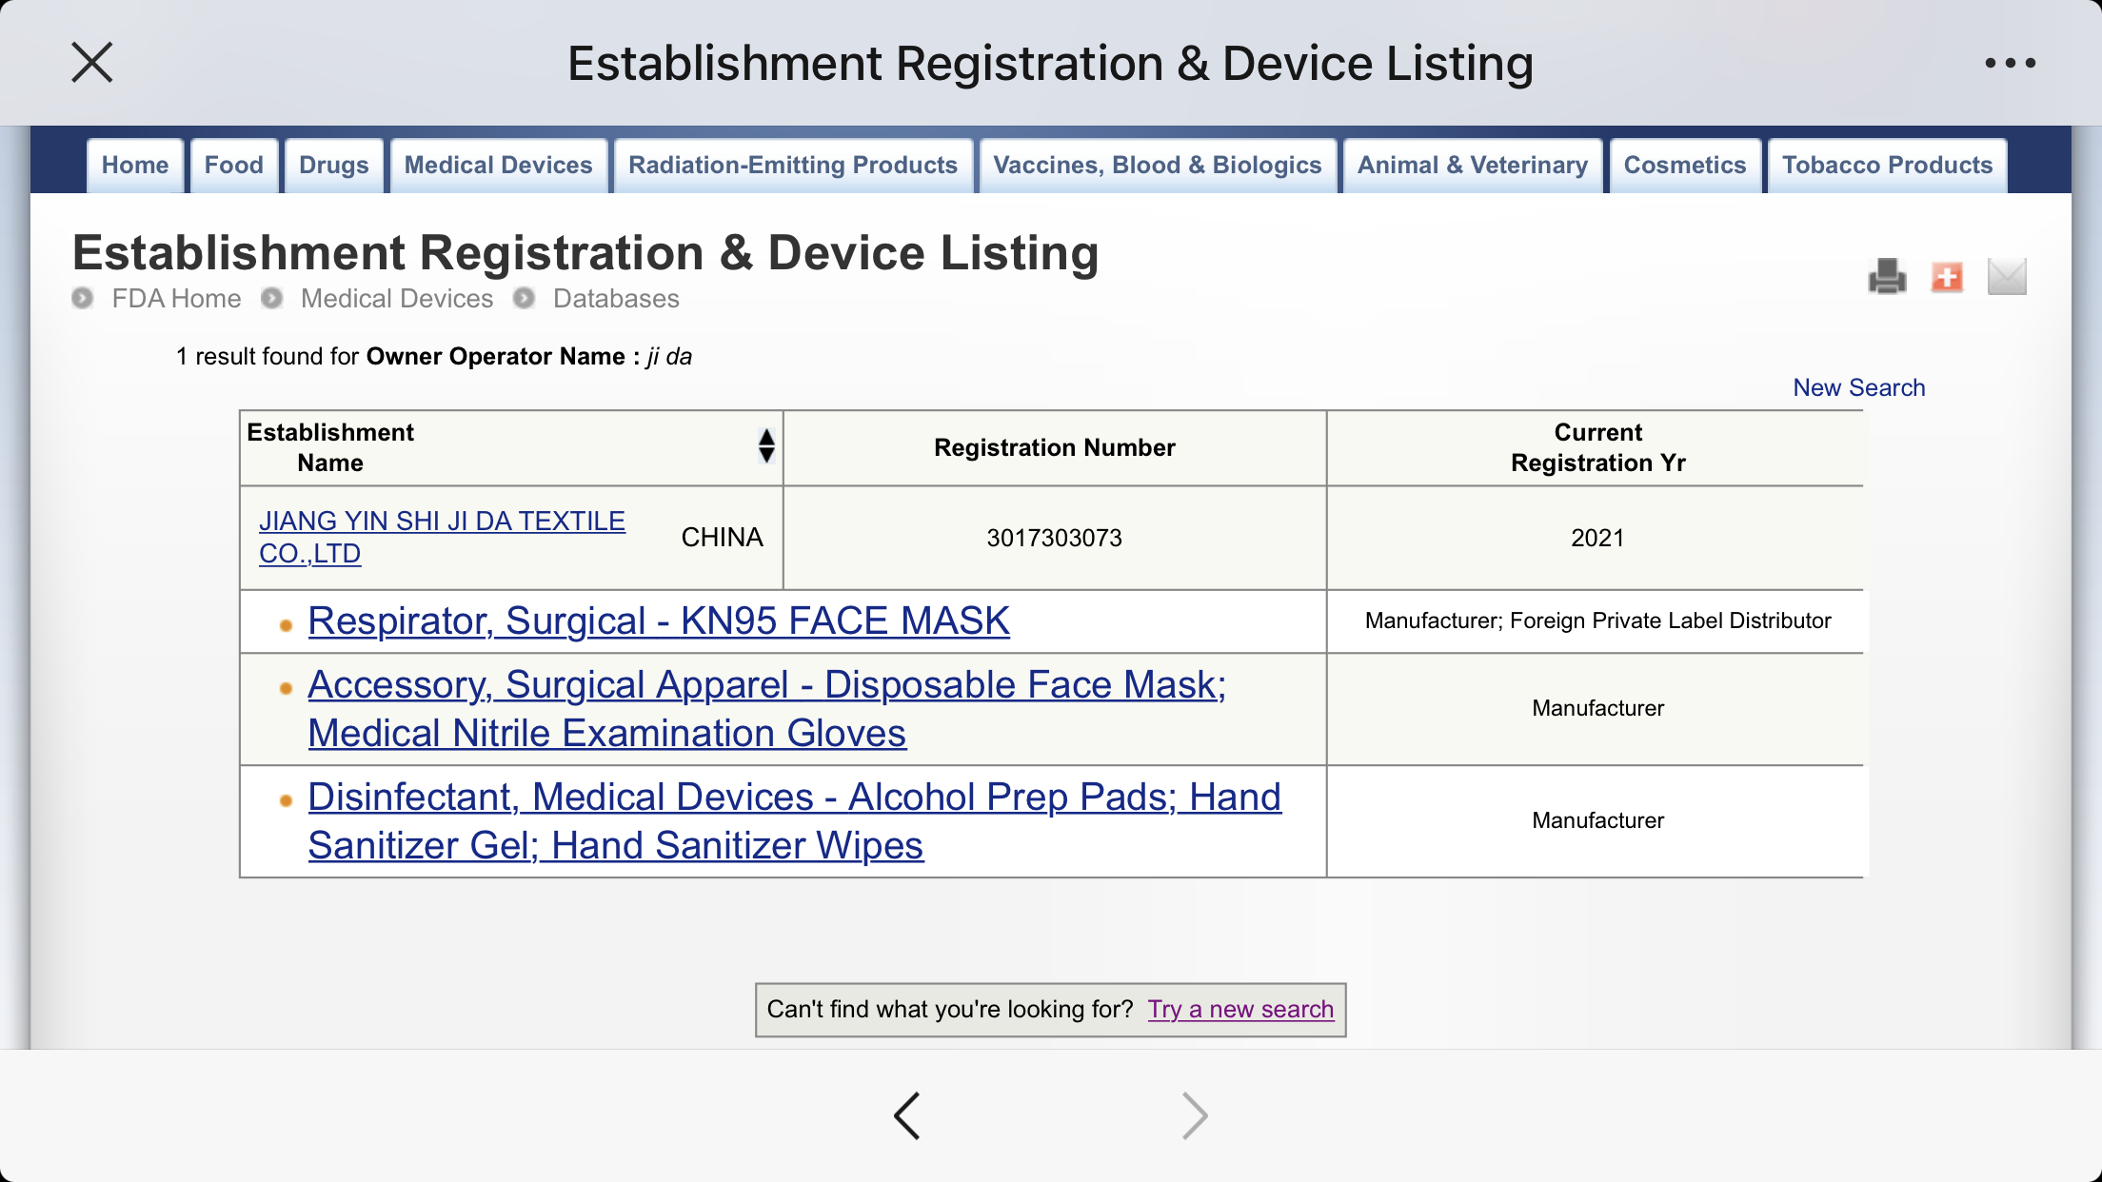This screenshot has width=2102, height=1182.
Task: Close the in-app browser with X
Action: click(92, 63)
